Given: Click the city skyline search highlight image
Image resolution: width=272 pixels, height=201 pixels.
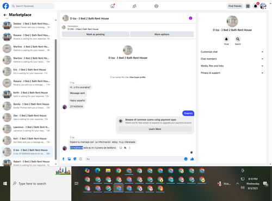Looking at the screenshot, I should pyautogui.click(x=63, y=171).
